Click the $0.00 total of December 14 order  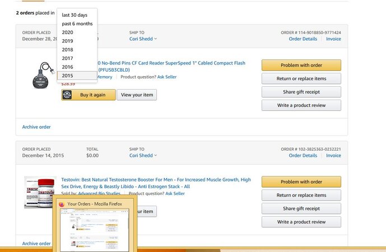[x=92, y=156]
